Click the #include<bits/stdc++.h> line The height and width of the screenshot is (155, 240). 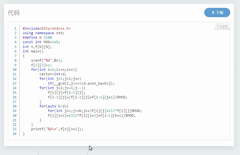47,29
